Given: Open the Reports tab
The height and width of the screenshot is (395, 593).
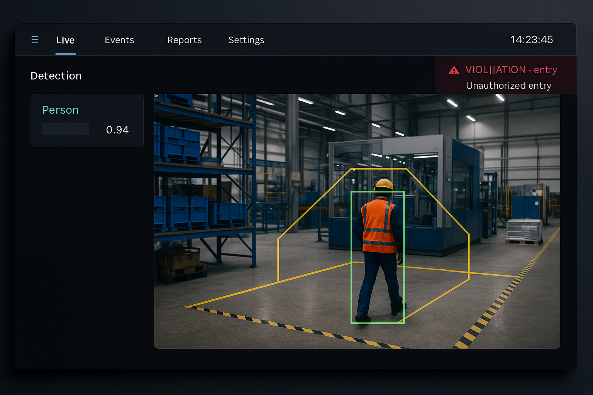Looking at the screenshot, I should pos(184,40).
